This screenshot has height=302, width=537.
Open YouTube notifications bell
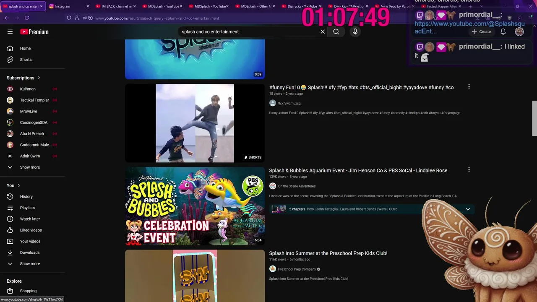[503, 31]
